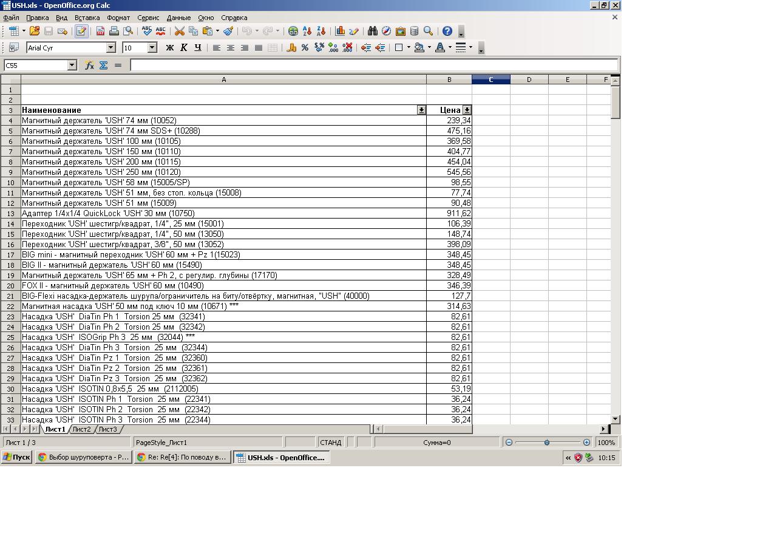Click the Export as PDF icon
Image resolution: width=774 pixels, height=533 pixels.
[101, 31]
